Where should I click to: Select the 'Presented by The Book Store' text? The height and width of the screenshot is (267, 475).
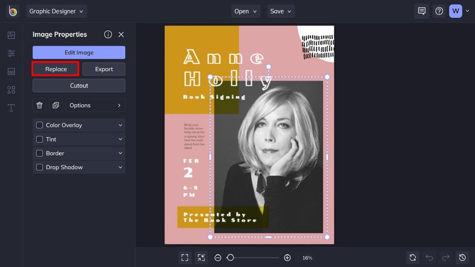(x=220, y=217)
